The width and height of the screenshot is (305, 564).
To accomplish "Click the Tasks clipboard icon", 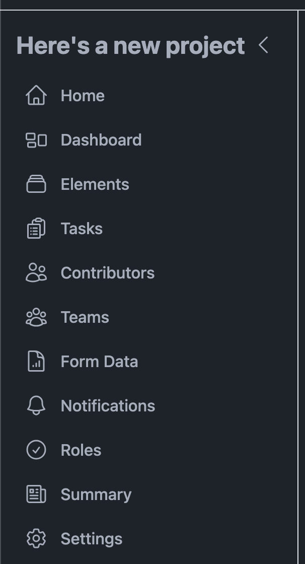I will coord(36,229).
